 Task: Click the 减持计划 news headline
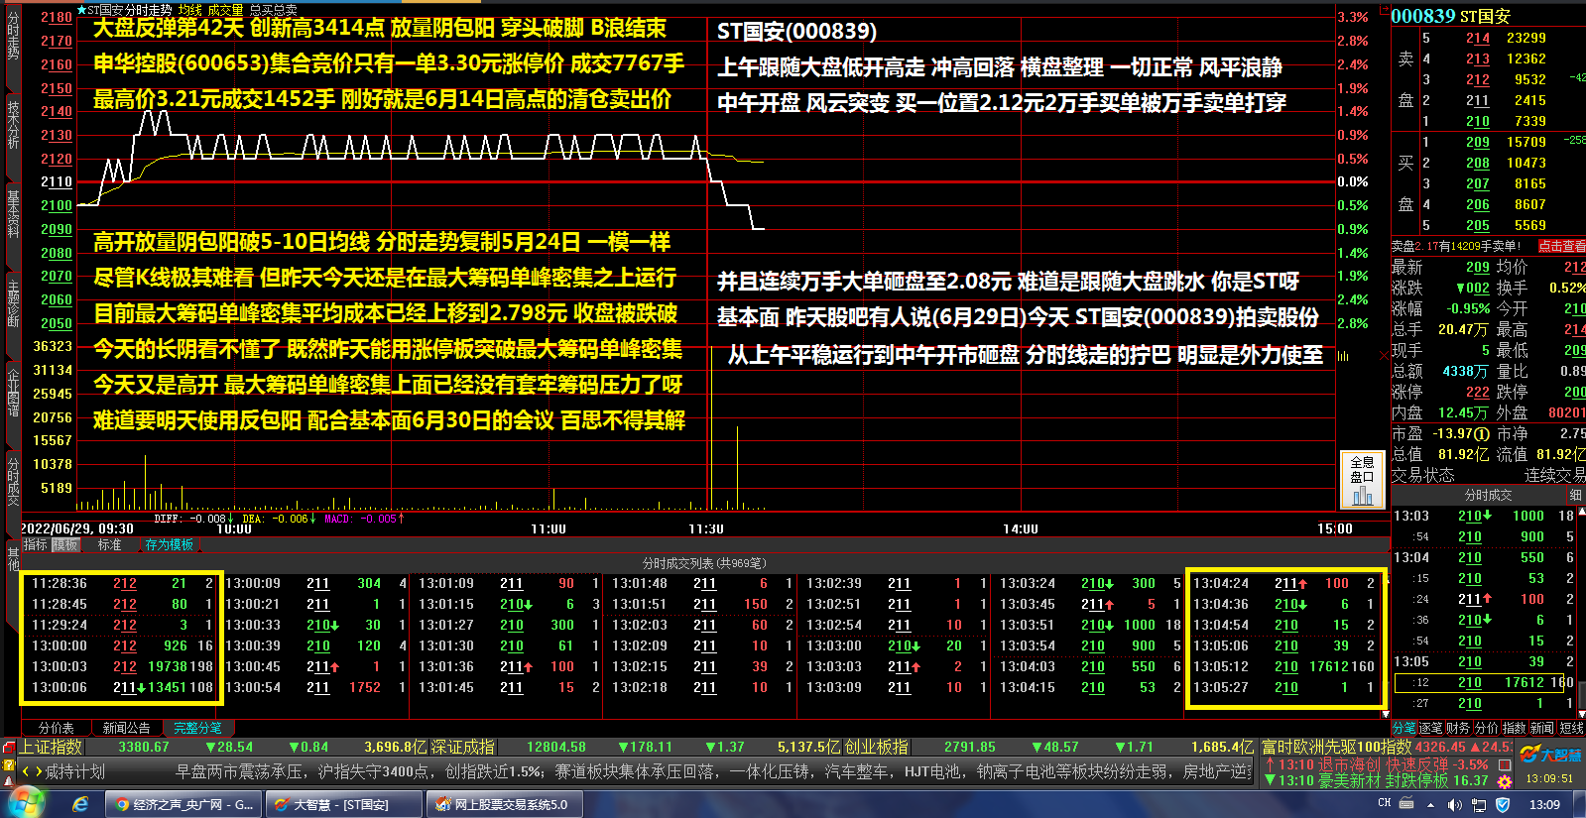74,771
